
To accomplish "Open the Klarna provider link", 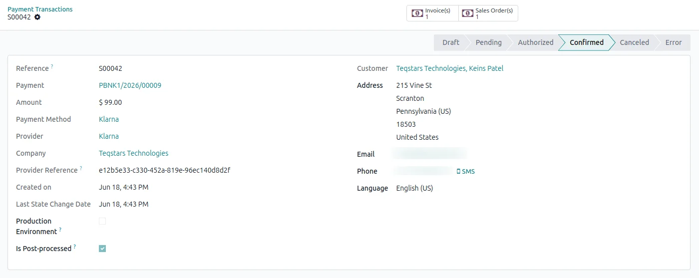I will tap(109, 136).
